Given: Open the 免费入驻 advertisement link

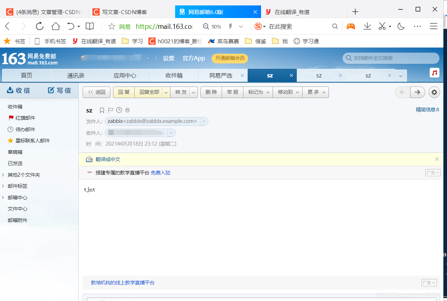Looking at the screenshot, I should click(x=161, y=173).
